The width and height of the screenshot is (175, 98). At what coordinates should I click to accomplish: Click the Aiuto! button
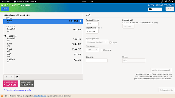170,9
